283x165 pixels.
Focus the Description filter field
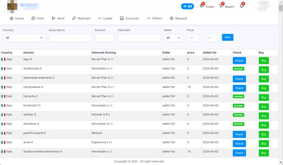(70, 38)
